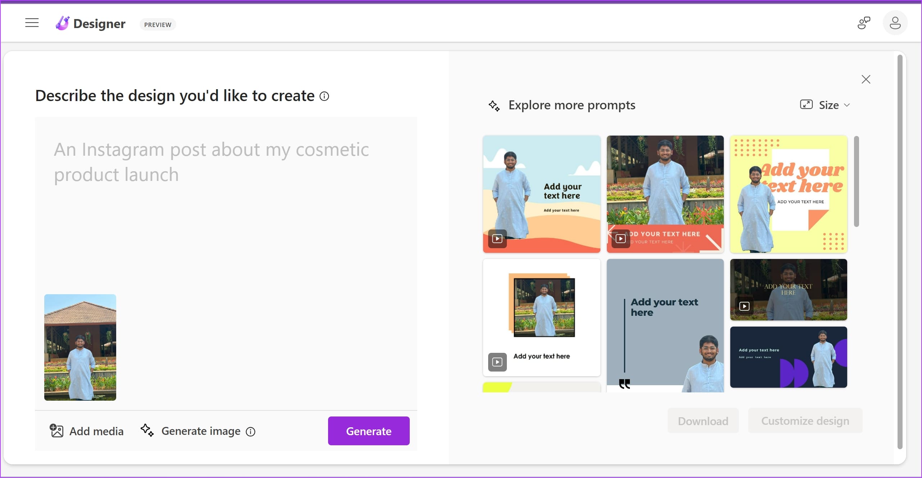Close the design creation panel
Image resolution: width=922 pixels, height=478 pixels.
coord(866,79)
